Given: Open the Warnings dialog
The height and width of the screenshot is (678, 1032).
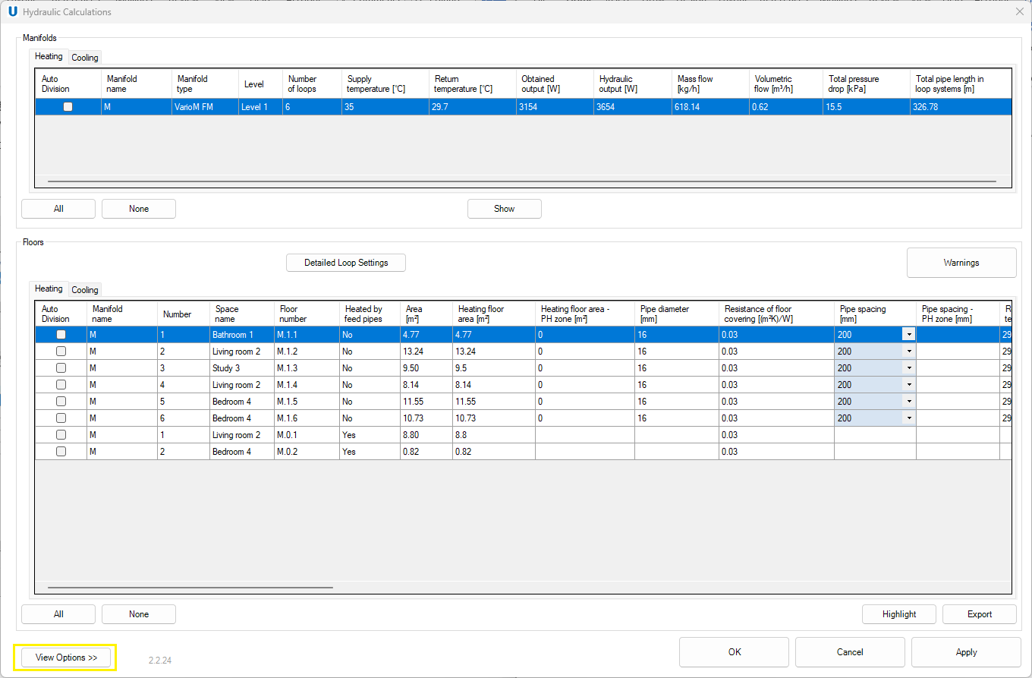Looking at the screenshot, I should [x=961, y=263].
